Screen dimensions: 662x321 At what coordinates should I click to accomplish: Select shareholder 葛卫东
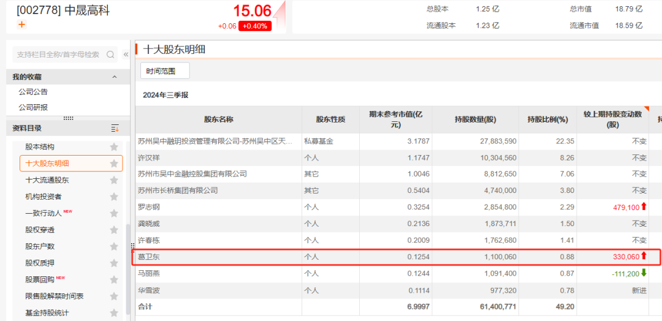[148, 256]
